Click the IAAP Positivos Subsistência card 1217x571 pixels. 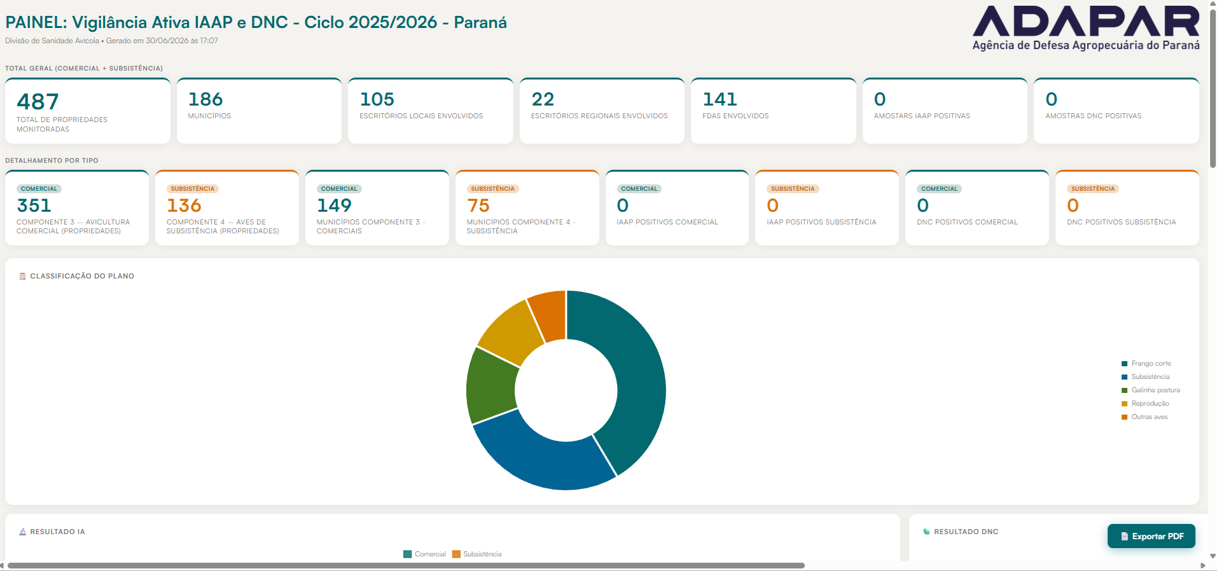(827, 207)
